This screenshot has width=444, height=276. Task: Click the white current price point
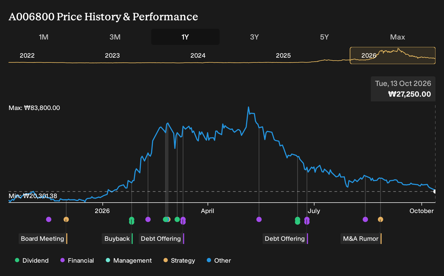pos(435,191)
